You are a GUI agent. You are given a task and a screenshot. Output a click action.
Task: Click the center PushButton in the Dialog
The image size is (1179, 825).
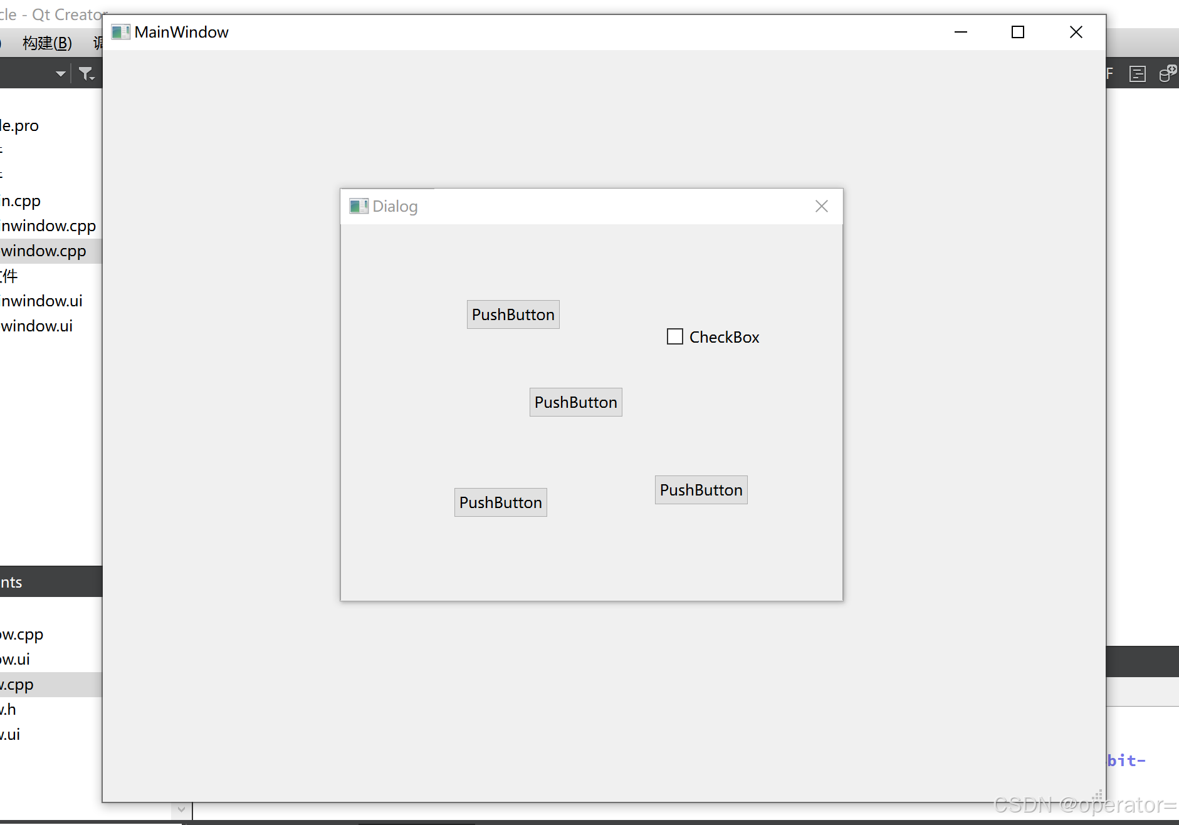point(575,402)
